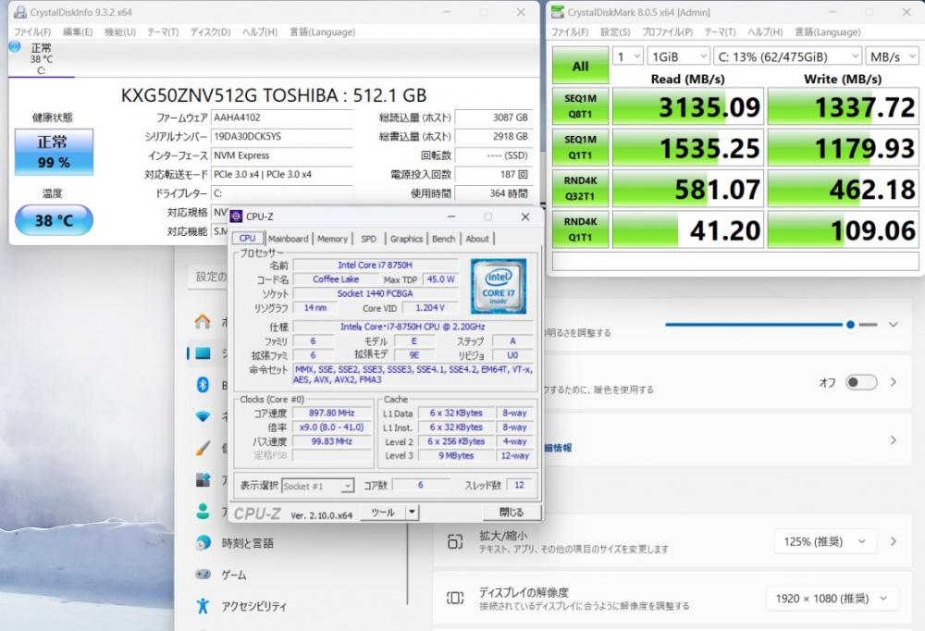Screen dimensions: 925x631
Task: Click the CPU-Z title bar app icon
Action: click(237, 217)
